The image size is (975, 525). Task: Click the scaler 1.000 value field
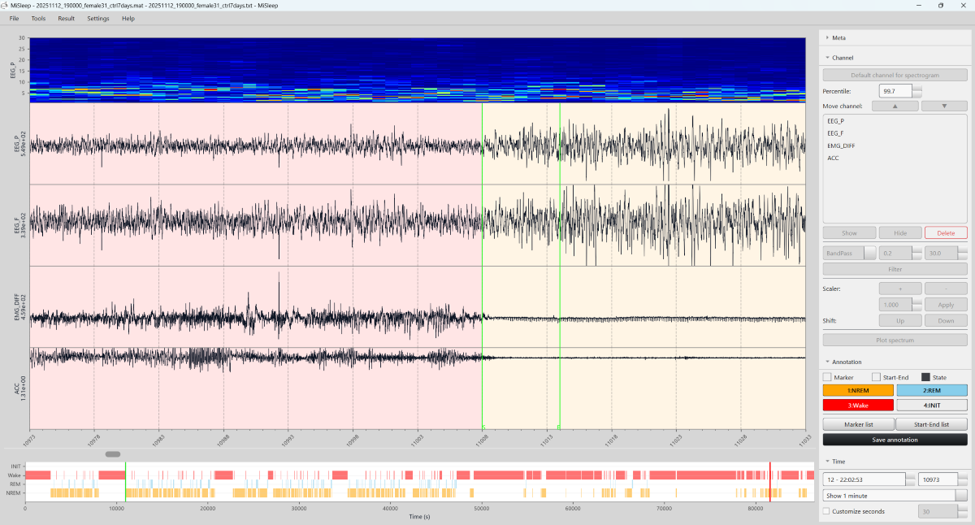(895, 305)
